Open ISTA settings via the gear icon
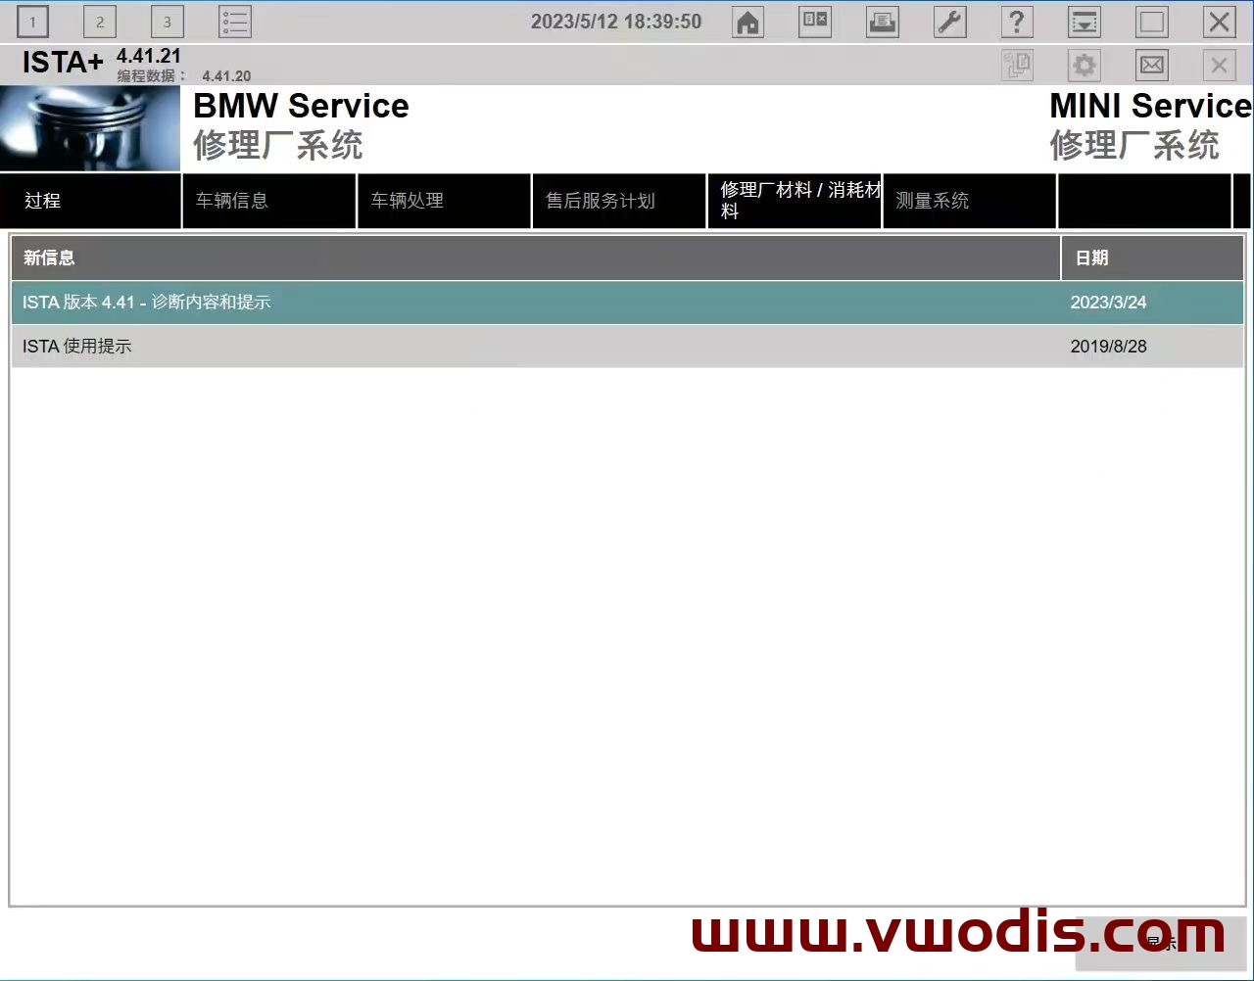 pos(1084,65)
